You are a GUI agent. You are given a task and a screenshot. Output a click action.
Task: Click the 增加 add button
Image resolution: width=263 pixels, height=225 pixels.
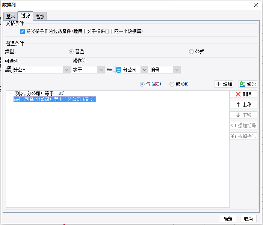point(224,84)
